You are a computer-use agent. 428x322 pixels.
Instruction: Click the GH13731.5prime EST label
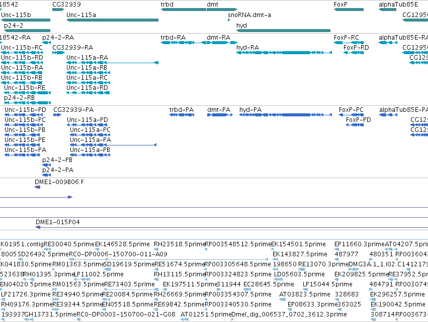(x=50, y=314)
